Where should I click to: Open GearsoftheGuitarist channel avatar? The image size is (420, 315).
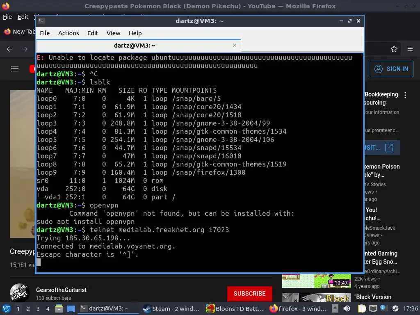click(x=20, y=292)
